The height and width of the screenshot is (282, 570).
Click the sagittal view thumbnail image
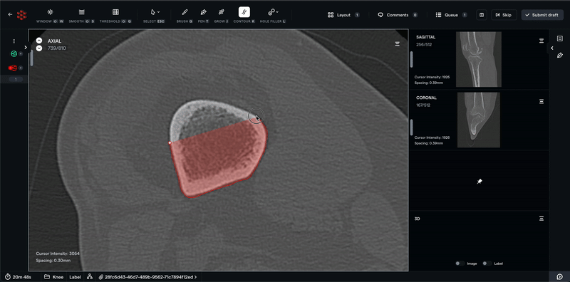pyautogui.click(x=478, y=59)
